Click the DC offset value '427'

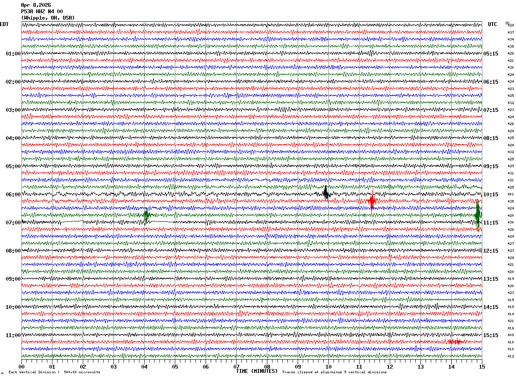pos(510,244)
